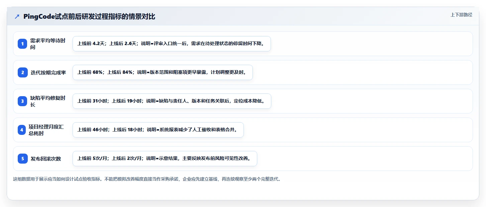Click the footnote starting 这组数据用于展示
The height and width of the screenshot is (207, 486).
coord(148,179)
